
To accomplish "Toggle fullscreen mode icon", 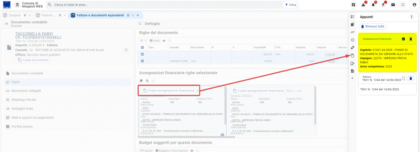I will click(403, 5).
